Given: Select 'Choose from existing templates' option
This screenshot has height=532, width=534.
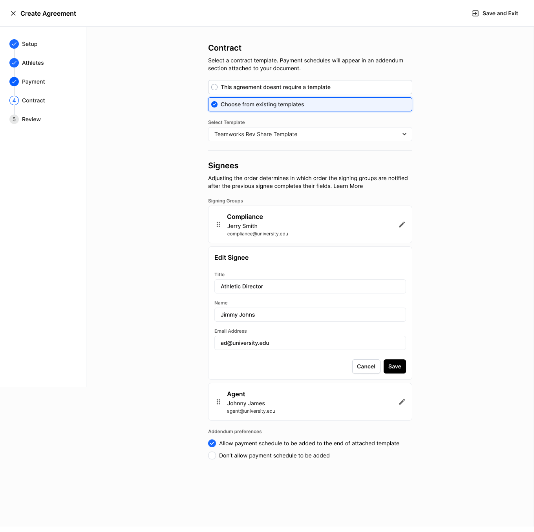Looking at the screenshot, I should point(310,104).
